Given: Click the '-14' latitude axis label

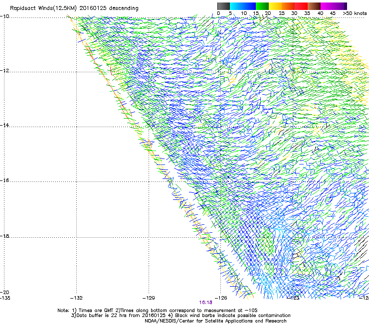Looking at the screenshot, I should [x=4, y=125].
